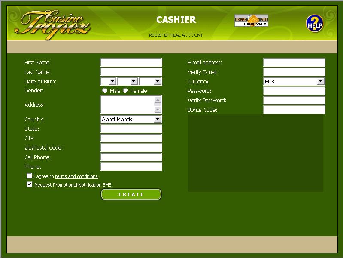The height and width of the screenshot is (258, 343).
Task: Focus the First Name field
Action: point(131,62)
